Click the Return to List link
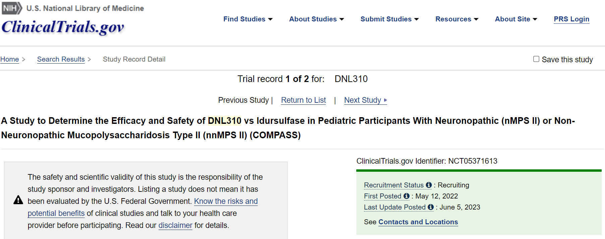Image resolution: width=605 pixels, height=239 pixels. pos(303,100)
